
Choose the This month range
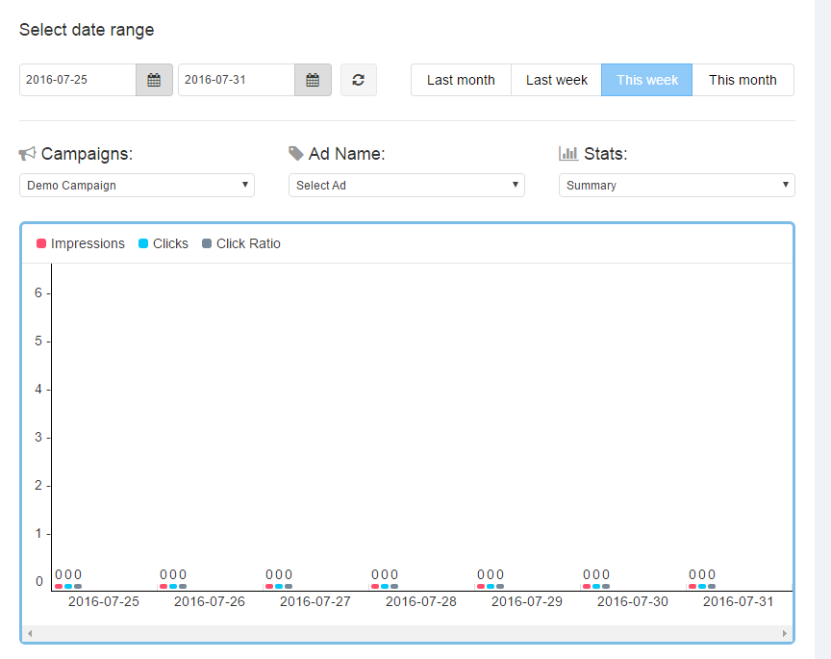click(743, 80)
